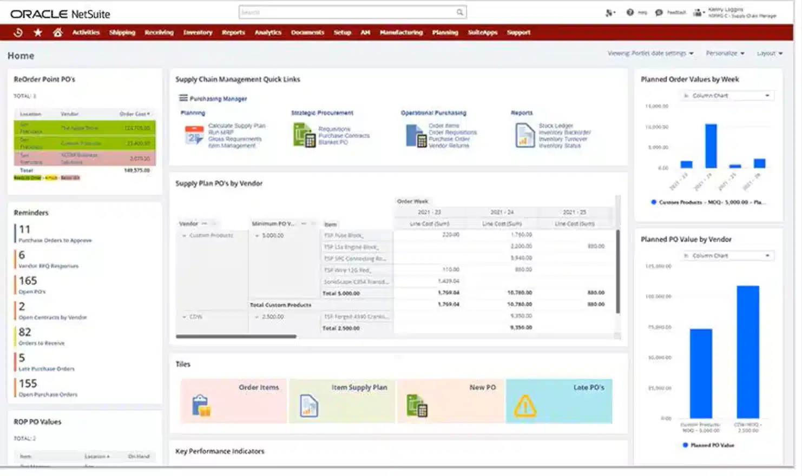
Task: Open Column Chart dropdown in Planned PO Value by Vendor
Action: [x=727, y=256]
